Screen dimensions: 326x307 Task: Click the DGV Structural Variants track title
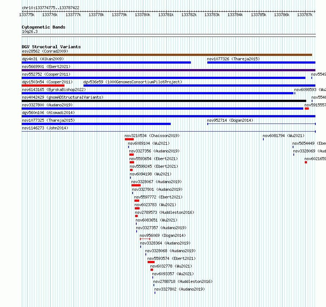[x=51, y=47]
